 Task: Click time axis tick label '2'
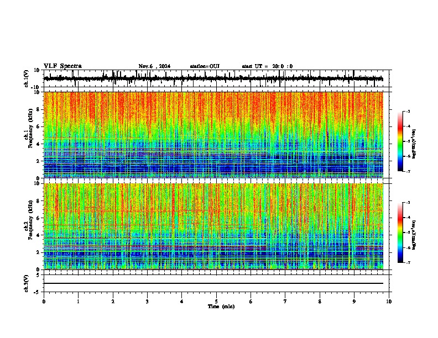click(113, 302)
